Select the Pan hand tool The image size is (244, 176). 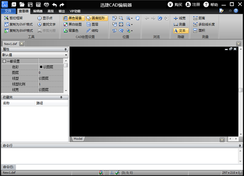pos(137,18)
